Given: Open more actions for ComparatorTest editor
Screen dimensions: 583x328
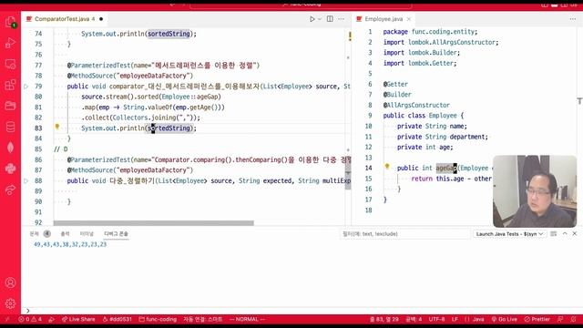Looking at the screenshot, I should [x=341, y=19].
